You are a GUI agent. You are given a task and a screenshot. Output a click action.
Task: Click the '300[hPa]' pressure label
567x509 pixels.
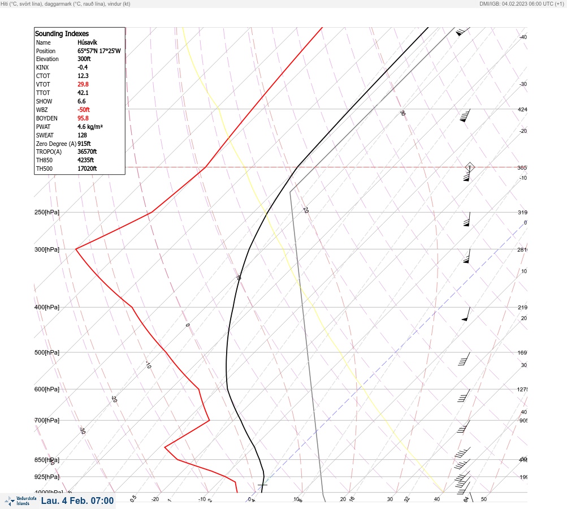[47, 249]
